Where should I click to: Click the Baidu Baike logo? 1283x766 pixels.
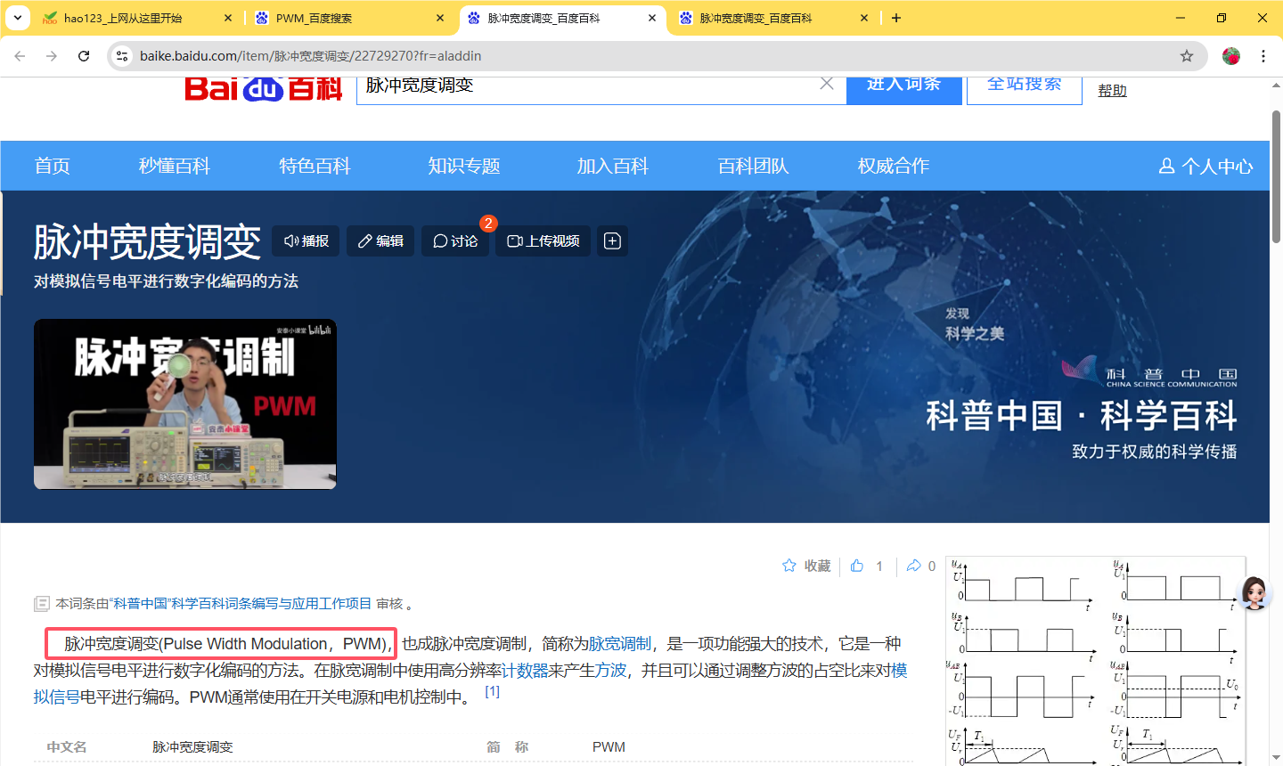click(x=264, y=88)
